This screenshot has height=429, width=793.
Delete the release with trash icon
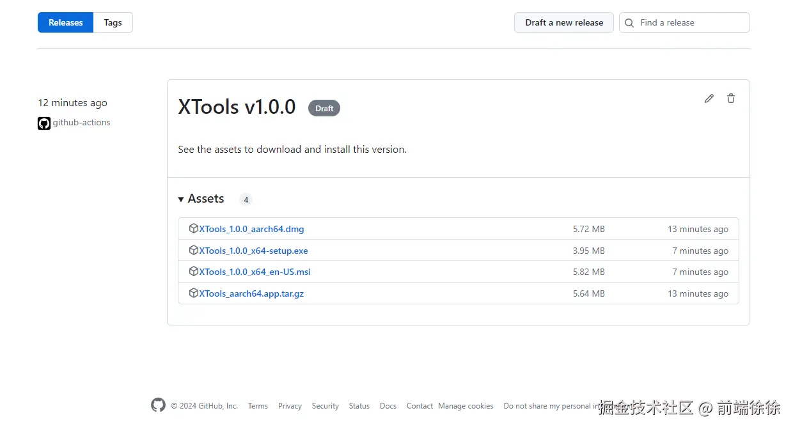pyautogui.click(x=731, y=98)
